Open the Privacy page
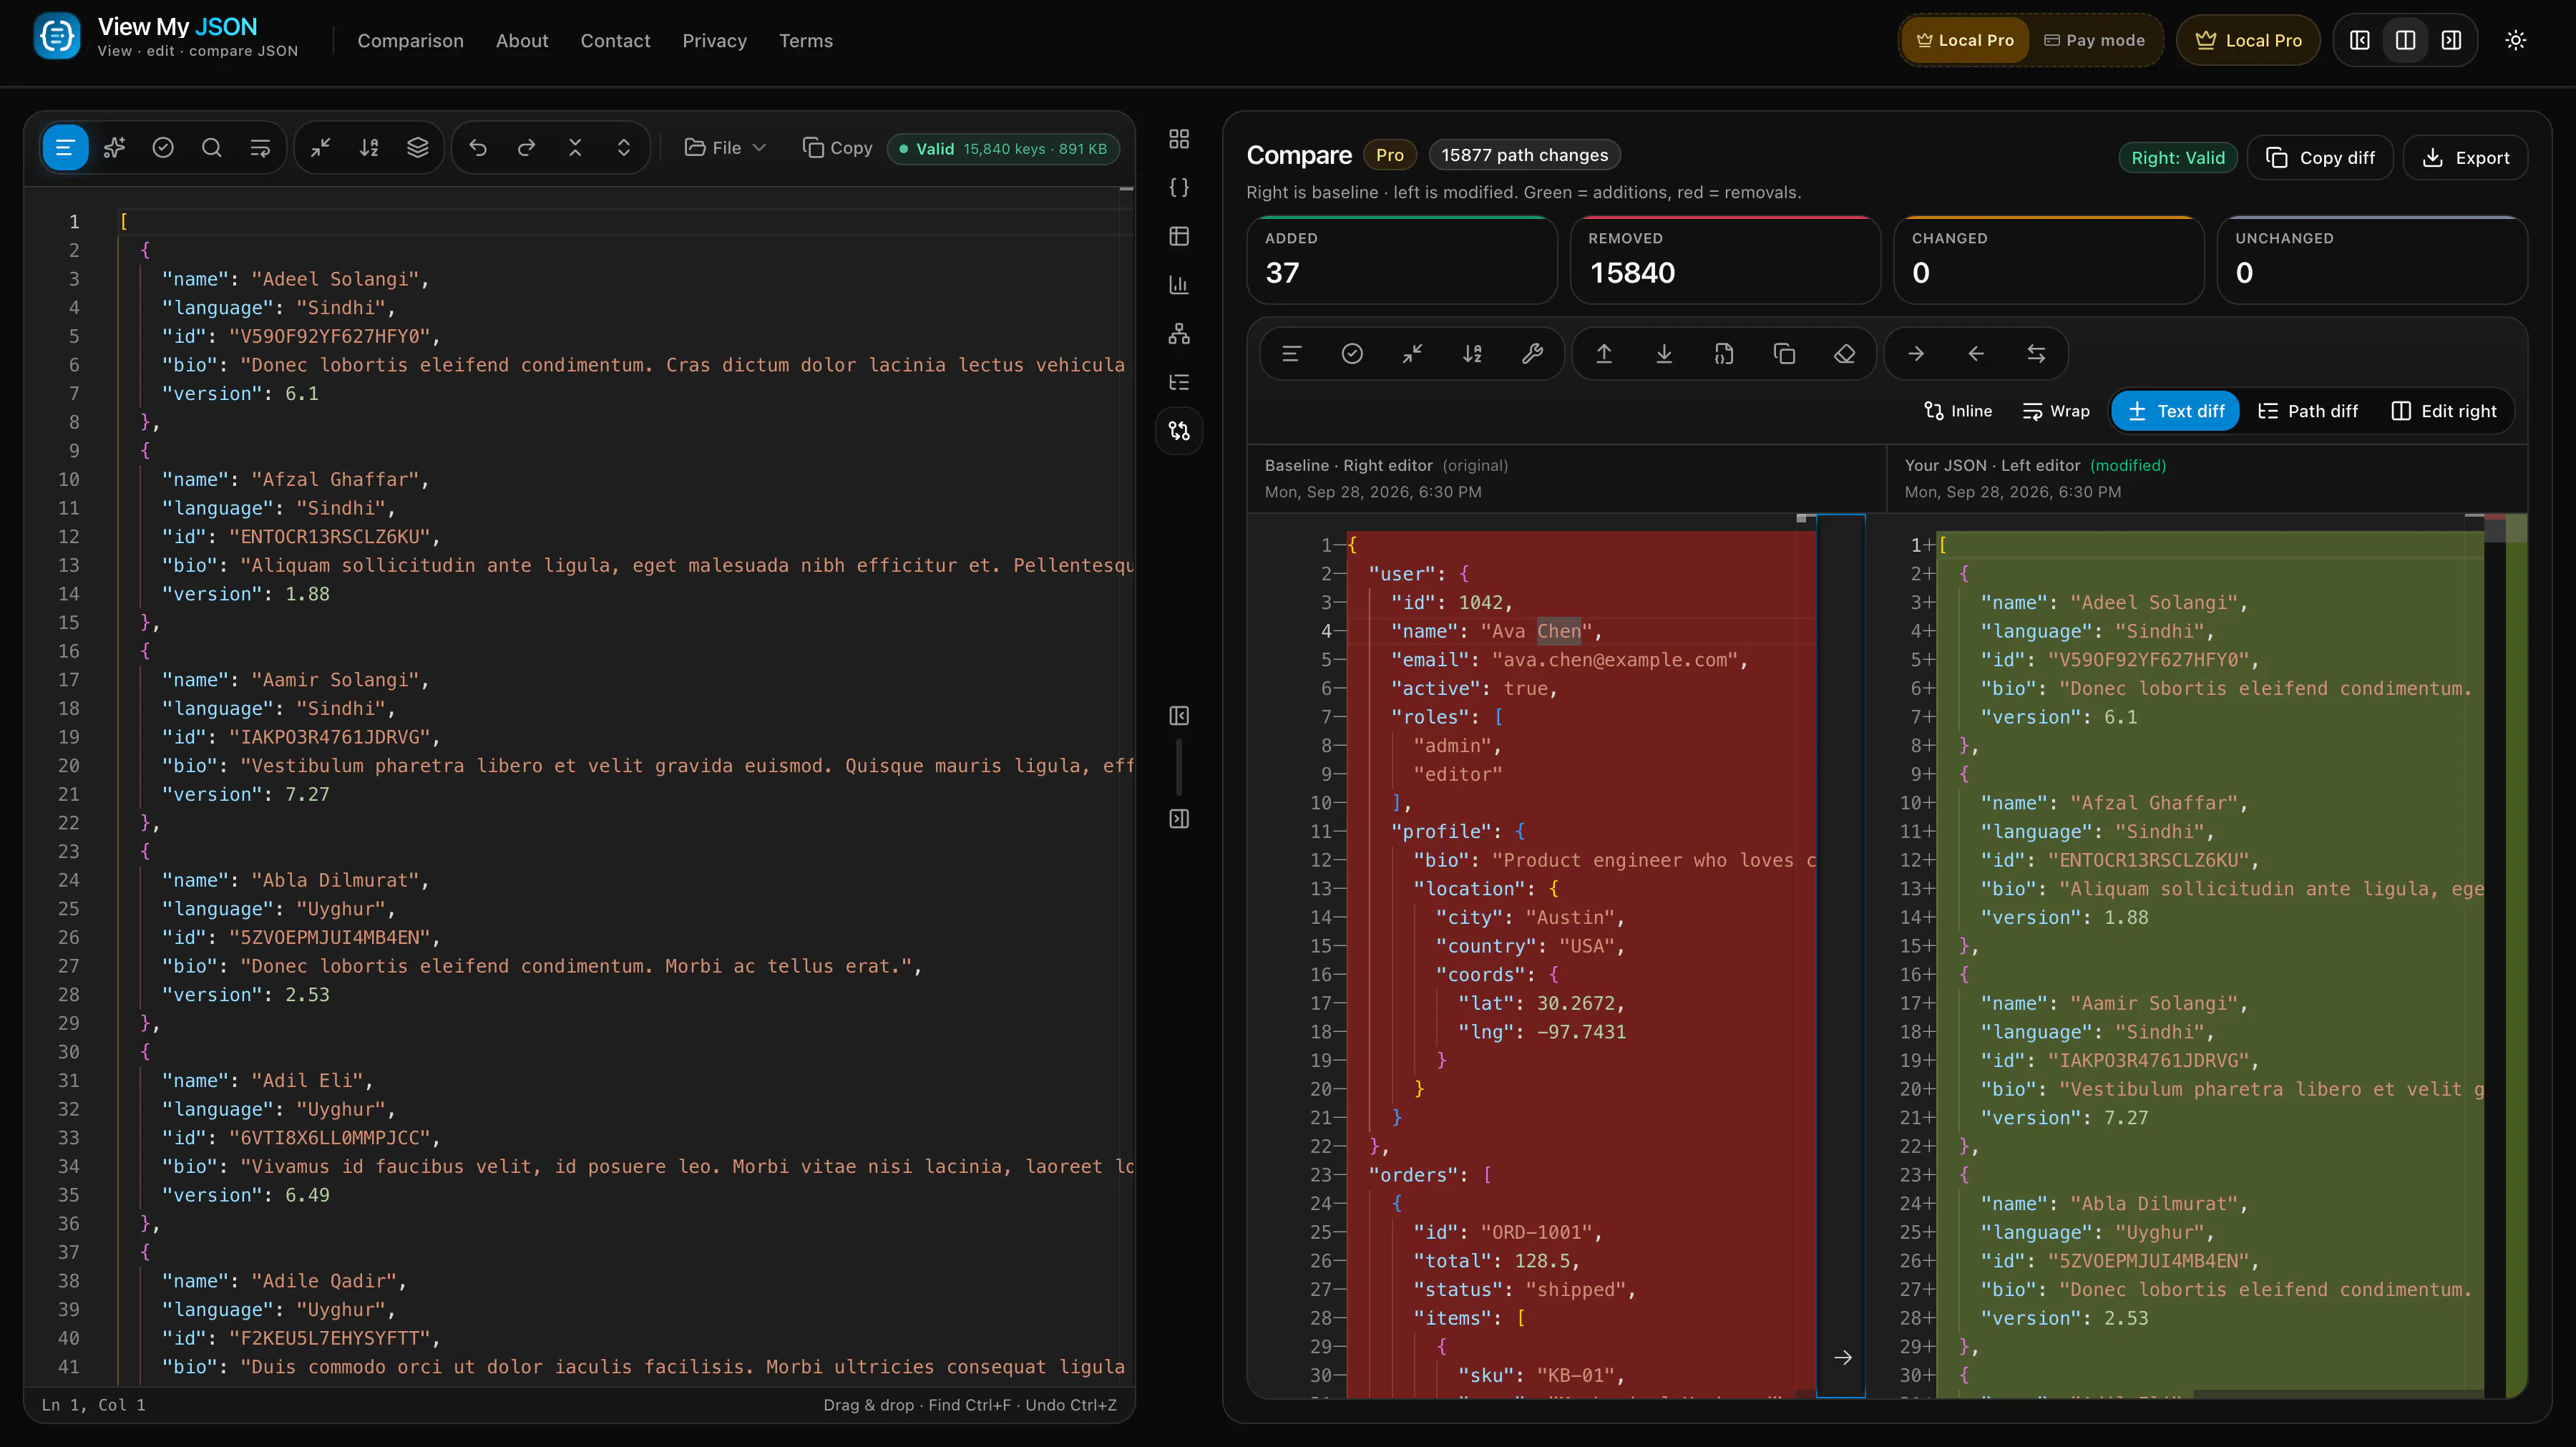2576x1447 pixels. tap(714, 41)
